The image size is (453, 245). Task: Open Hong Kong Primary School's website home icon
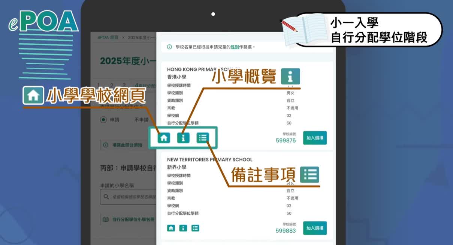[163, 138]
